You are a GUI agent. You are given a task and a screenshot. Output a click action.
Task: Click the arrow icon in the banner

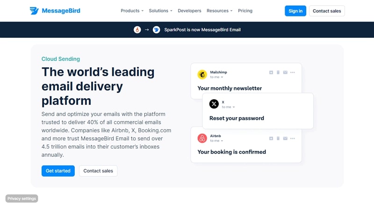pyautogui.click(x=147, y=29)
